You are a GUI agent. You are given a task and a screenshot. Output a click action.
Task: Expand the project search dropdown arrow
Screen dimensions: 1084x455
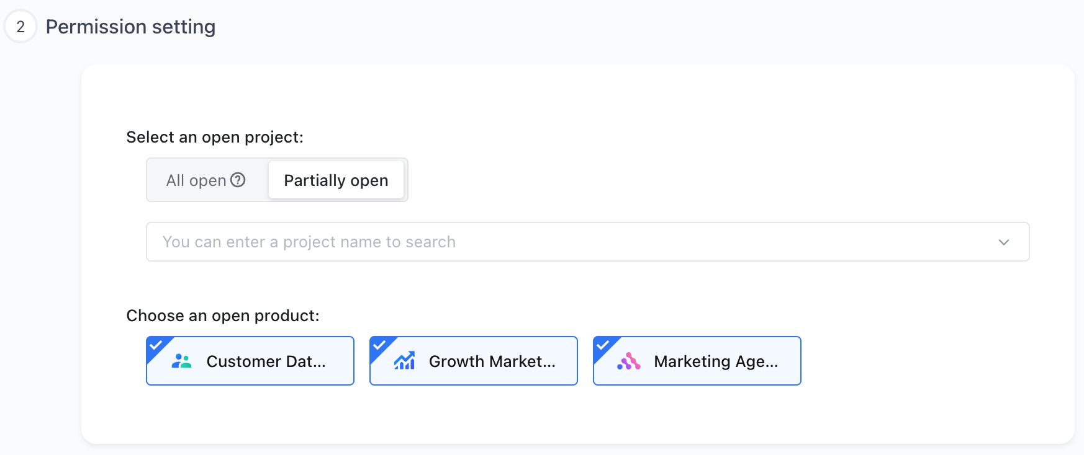tap(1004, 242)
